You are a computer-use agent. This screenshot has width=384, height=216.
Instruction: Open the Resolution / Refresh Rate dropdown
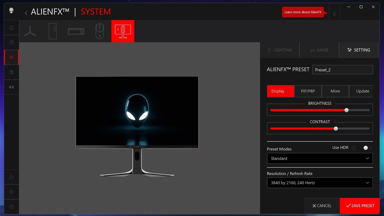click(320, 183)
